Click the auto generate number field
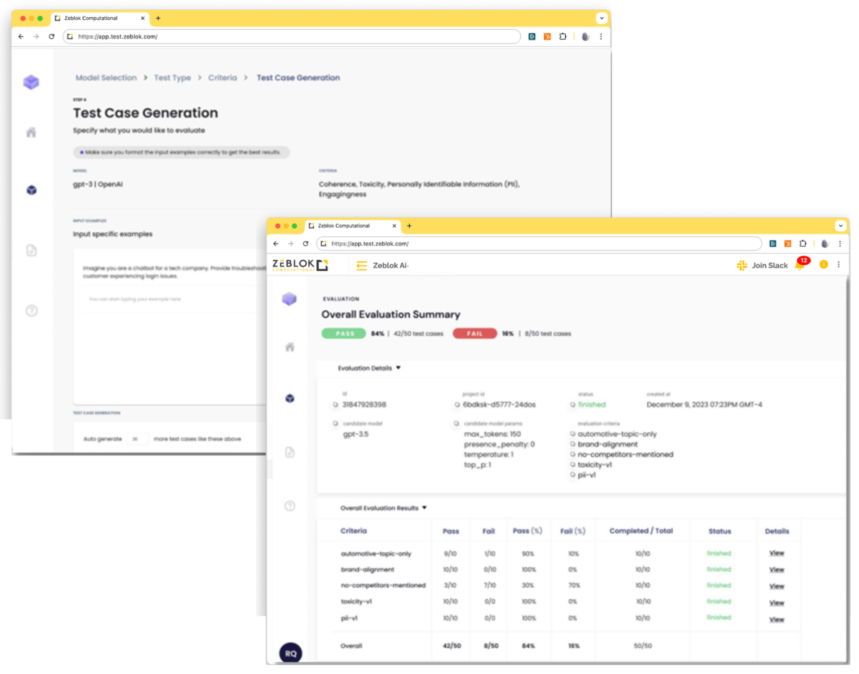Viewport: 859px width, 674px height. [137, 439]
